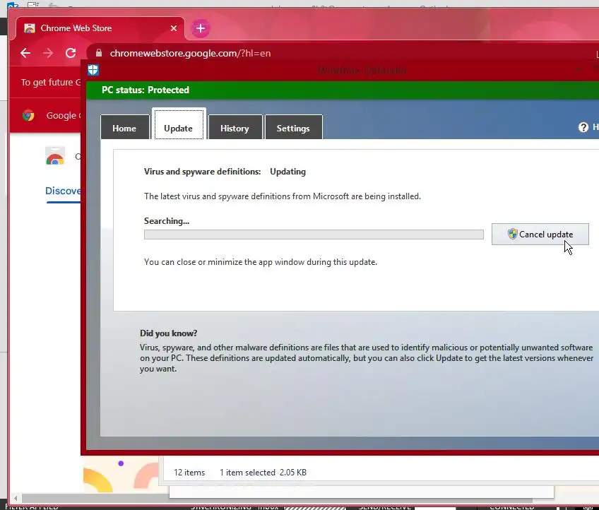This screenshot has width=599, height=510.
Task: Click 'To get future G' Chrome info bar text
Action: [x=51, y=82]
